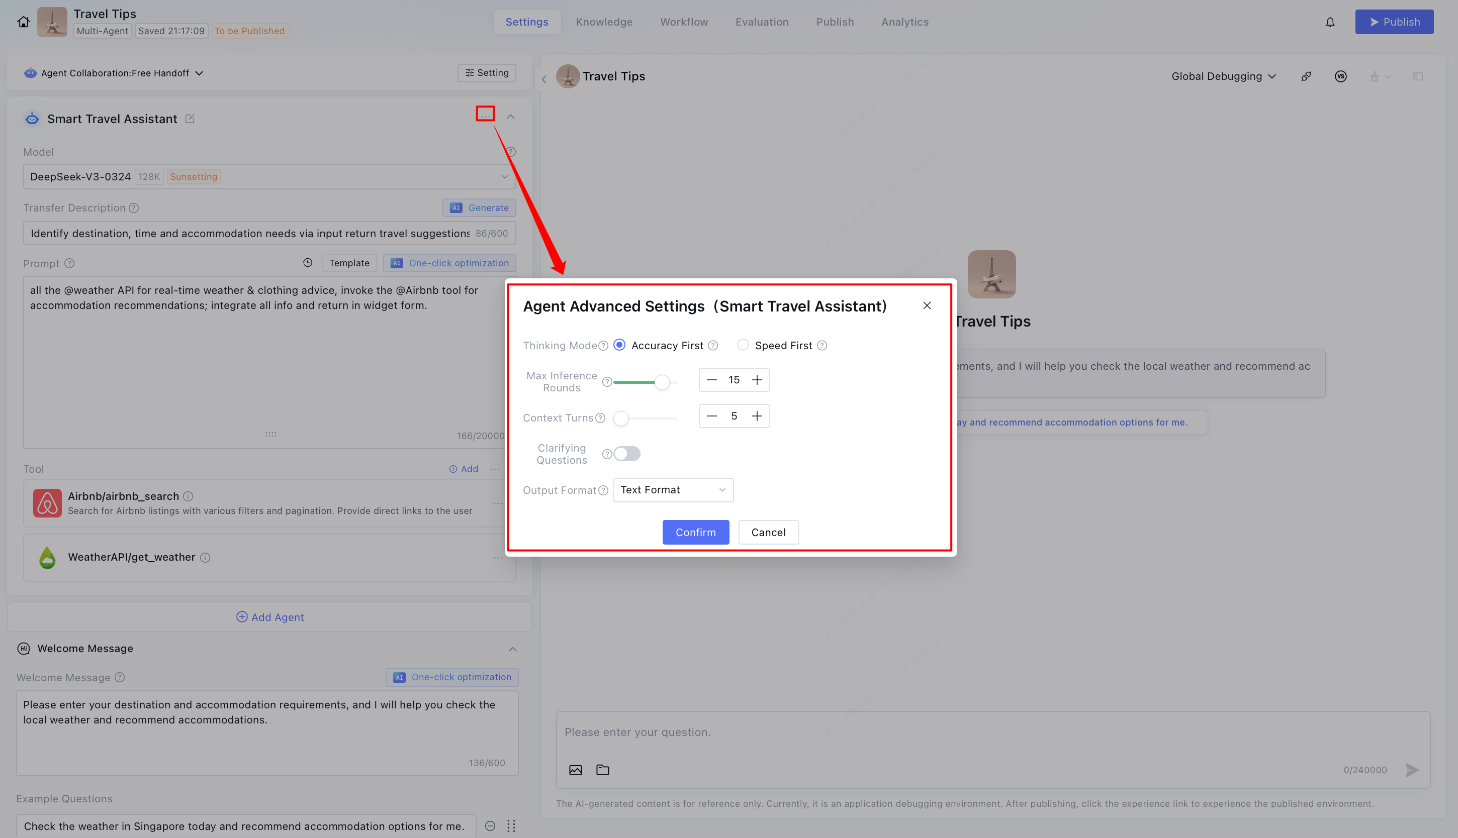This screenshot has width=1458, height=838.
Task: Expand the Global Debugging dropdown
Action: pos(1224,76)
